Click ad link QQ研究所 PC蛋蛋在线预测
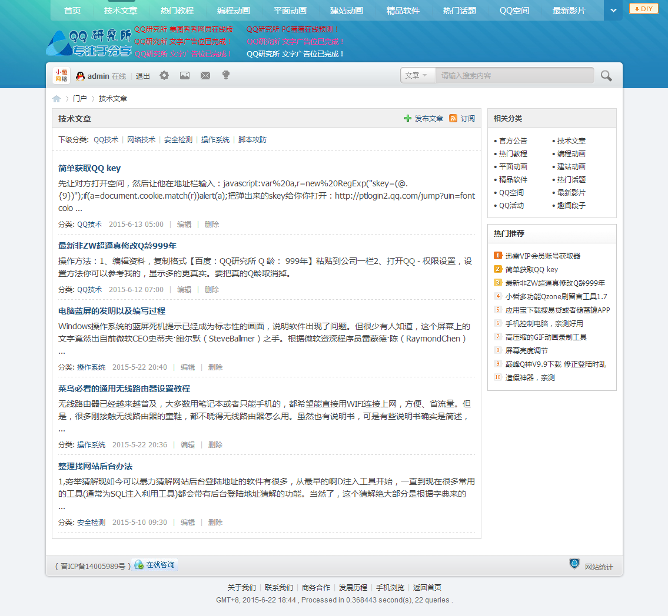 click(293, 29)
